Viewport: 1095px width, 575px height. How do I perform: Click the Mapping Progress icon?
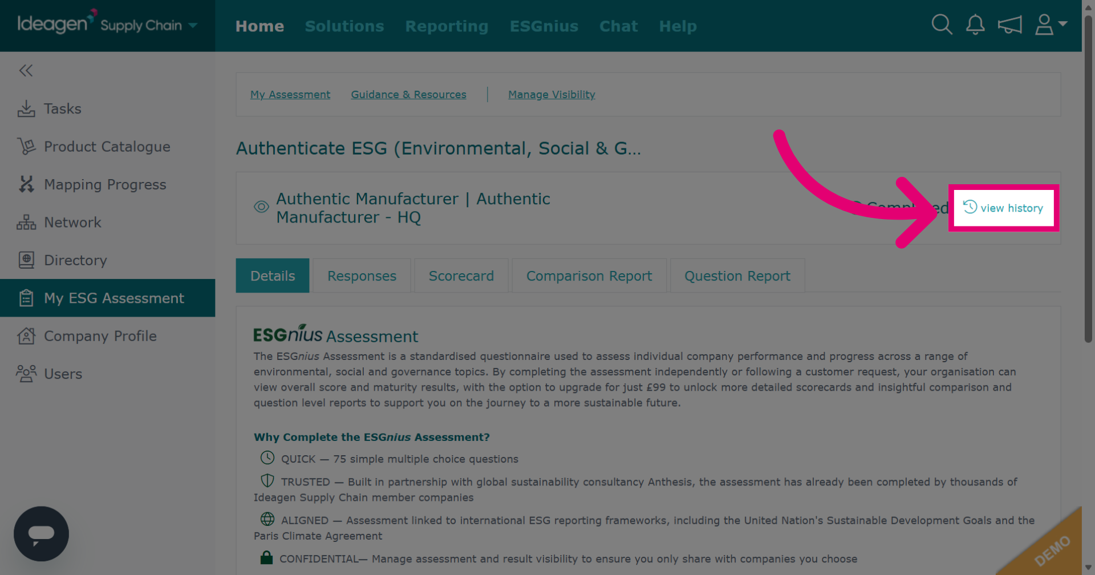pos(26,184)
